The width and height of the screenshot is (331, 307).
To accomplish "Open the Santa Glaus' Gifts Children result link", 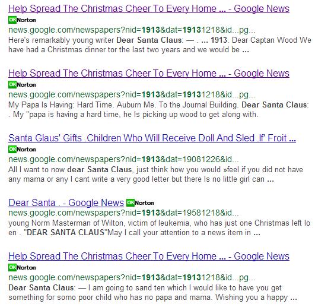I will 152,138.
